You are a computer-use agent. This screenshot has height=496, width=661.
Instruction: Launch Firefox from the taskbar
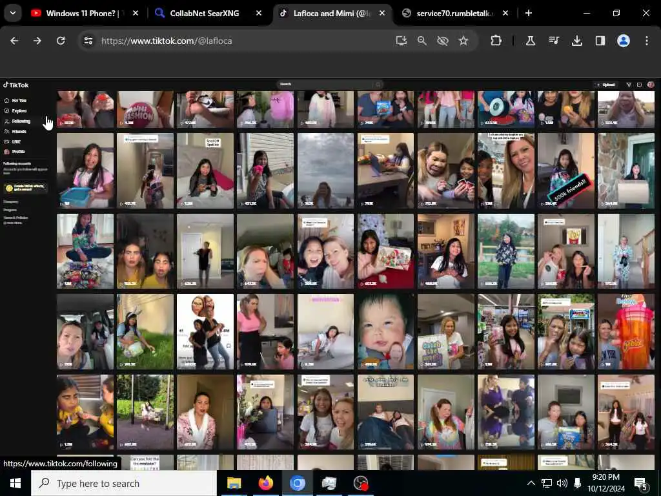tap(265, 483)
